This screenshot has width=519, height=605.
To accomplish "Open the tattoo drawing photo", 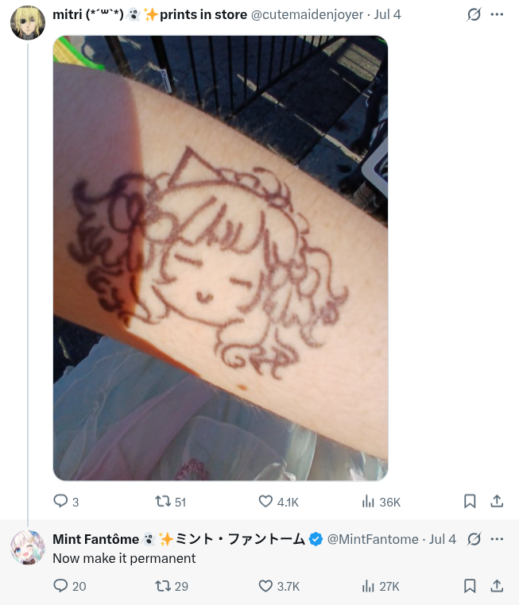I will coord(220,258).
